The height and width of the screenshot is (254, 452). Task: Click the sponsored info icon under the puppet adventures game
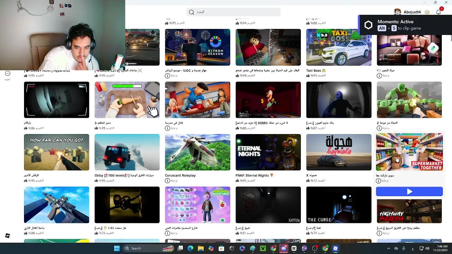pos(167,233)
